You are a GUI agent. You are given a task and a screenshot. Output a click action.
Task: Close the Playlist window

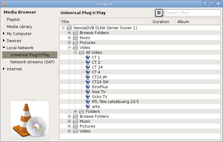click(x=218, y=4)
